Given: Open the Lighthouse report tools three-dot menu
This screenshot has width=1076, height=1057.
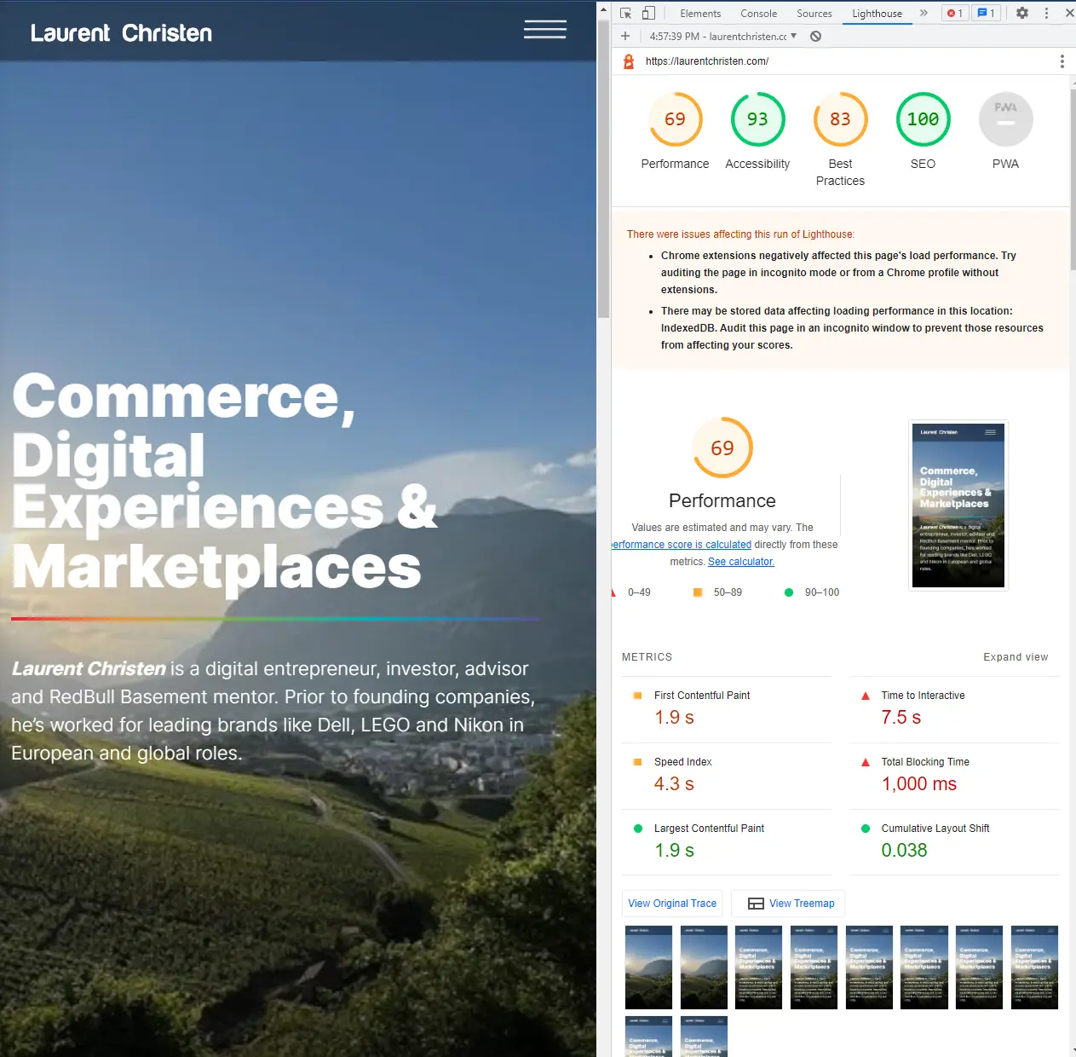Looking at the screenshot, I should [x=1062, y=61].
